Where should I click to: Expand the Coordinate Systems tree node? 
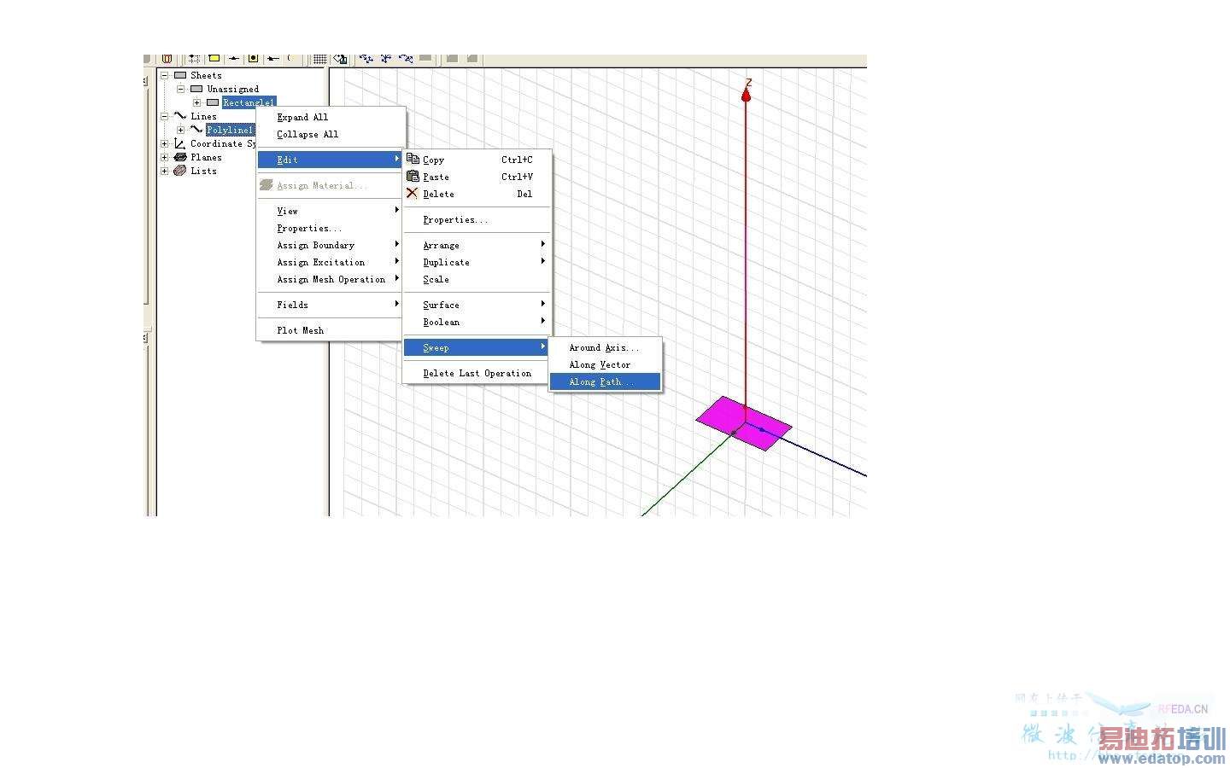164,143
